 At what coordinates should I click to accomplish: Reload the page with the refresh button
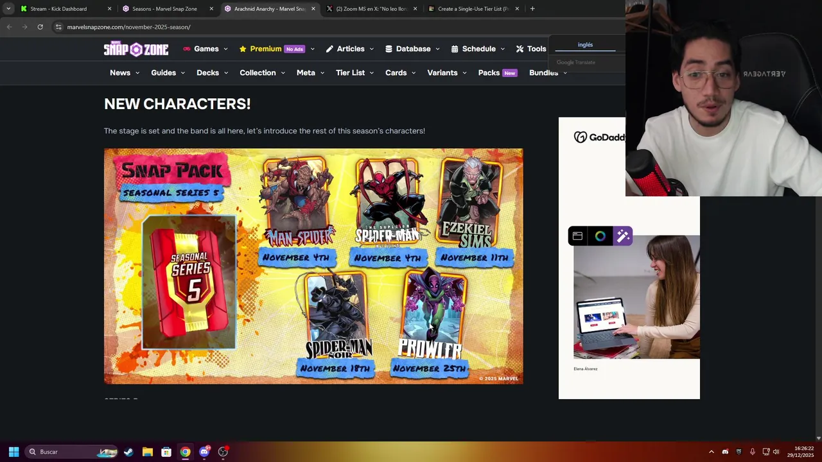coord(40,27)
